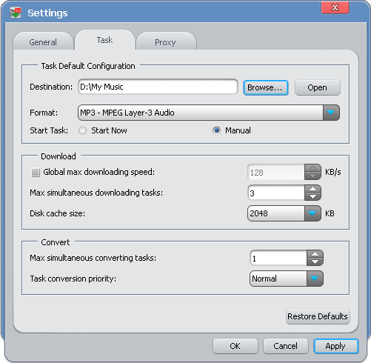
Task: Increase global max downloading speed with up arrow
Action: pos(312,168)
